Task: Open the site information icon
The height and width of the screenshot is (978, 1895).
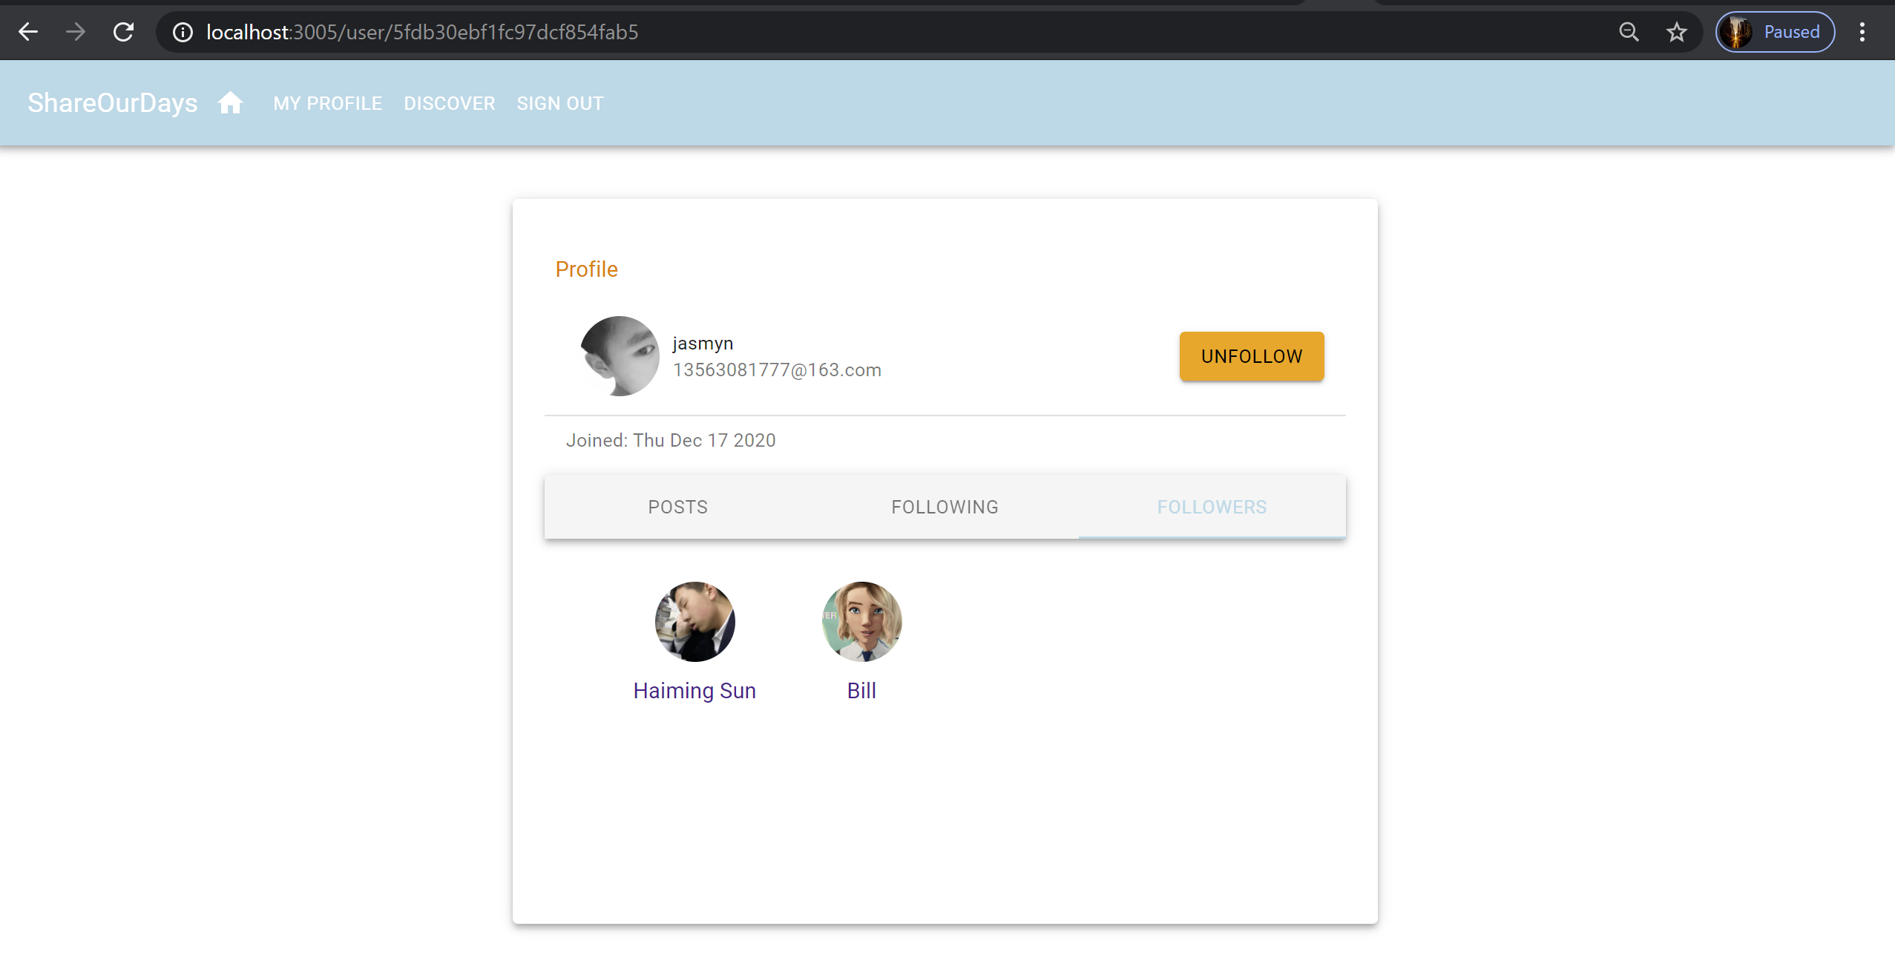Action: (183, 32)
